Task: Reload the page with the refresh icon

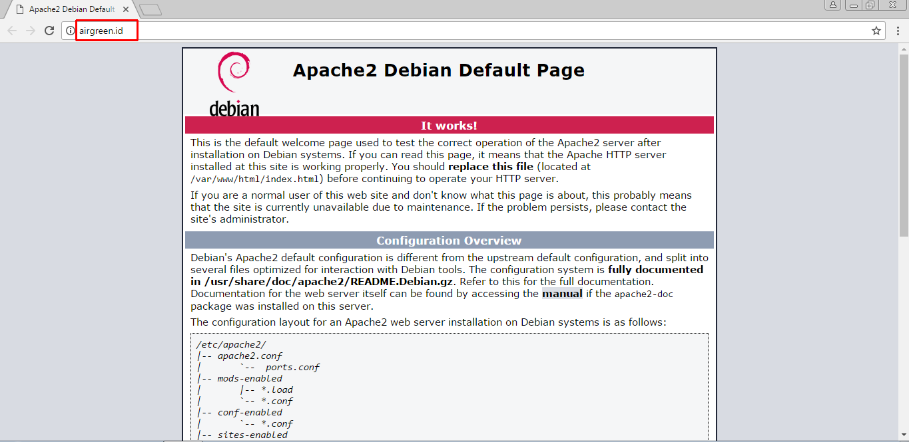Action: [49, 31]
